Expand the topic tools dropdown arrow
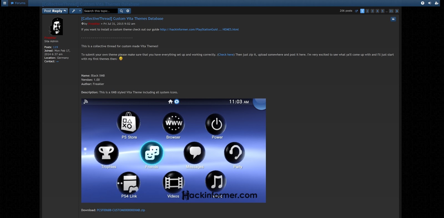The height and width of the screenshot is (218, 444). (x=80, y=11)
